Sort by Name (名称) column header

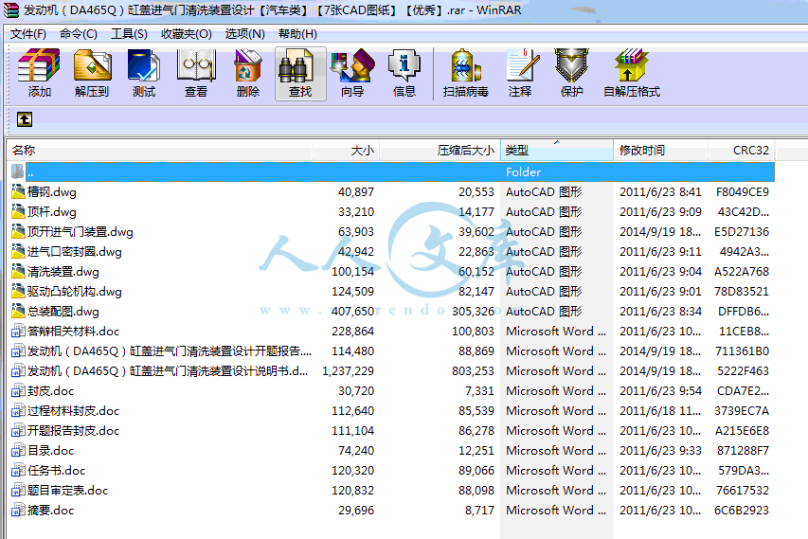(x=161, y=151)
